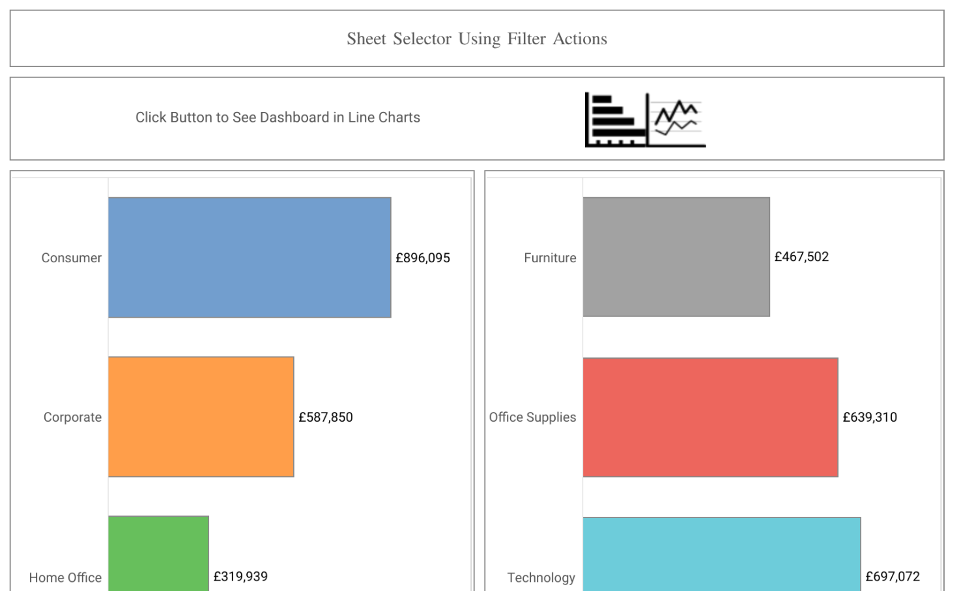The image size is (959, 591).
Task: Click the Technology category label
Action: click(541, 577)
